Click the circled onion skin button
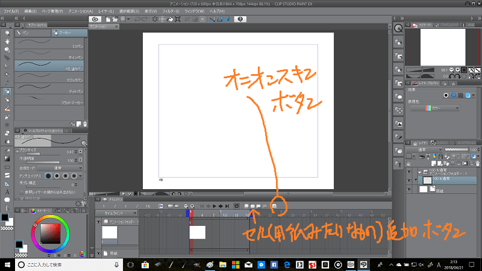Screen dimensions: 482x271 pyautogui.click(x=274, y=205)
